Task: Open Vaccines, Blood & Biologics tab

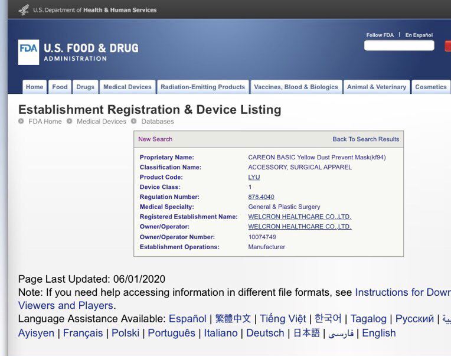Action: point(296,87)
